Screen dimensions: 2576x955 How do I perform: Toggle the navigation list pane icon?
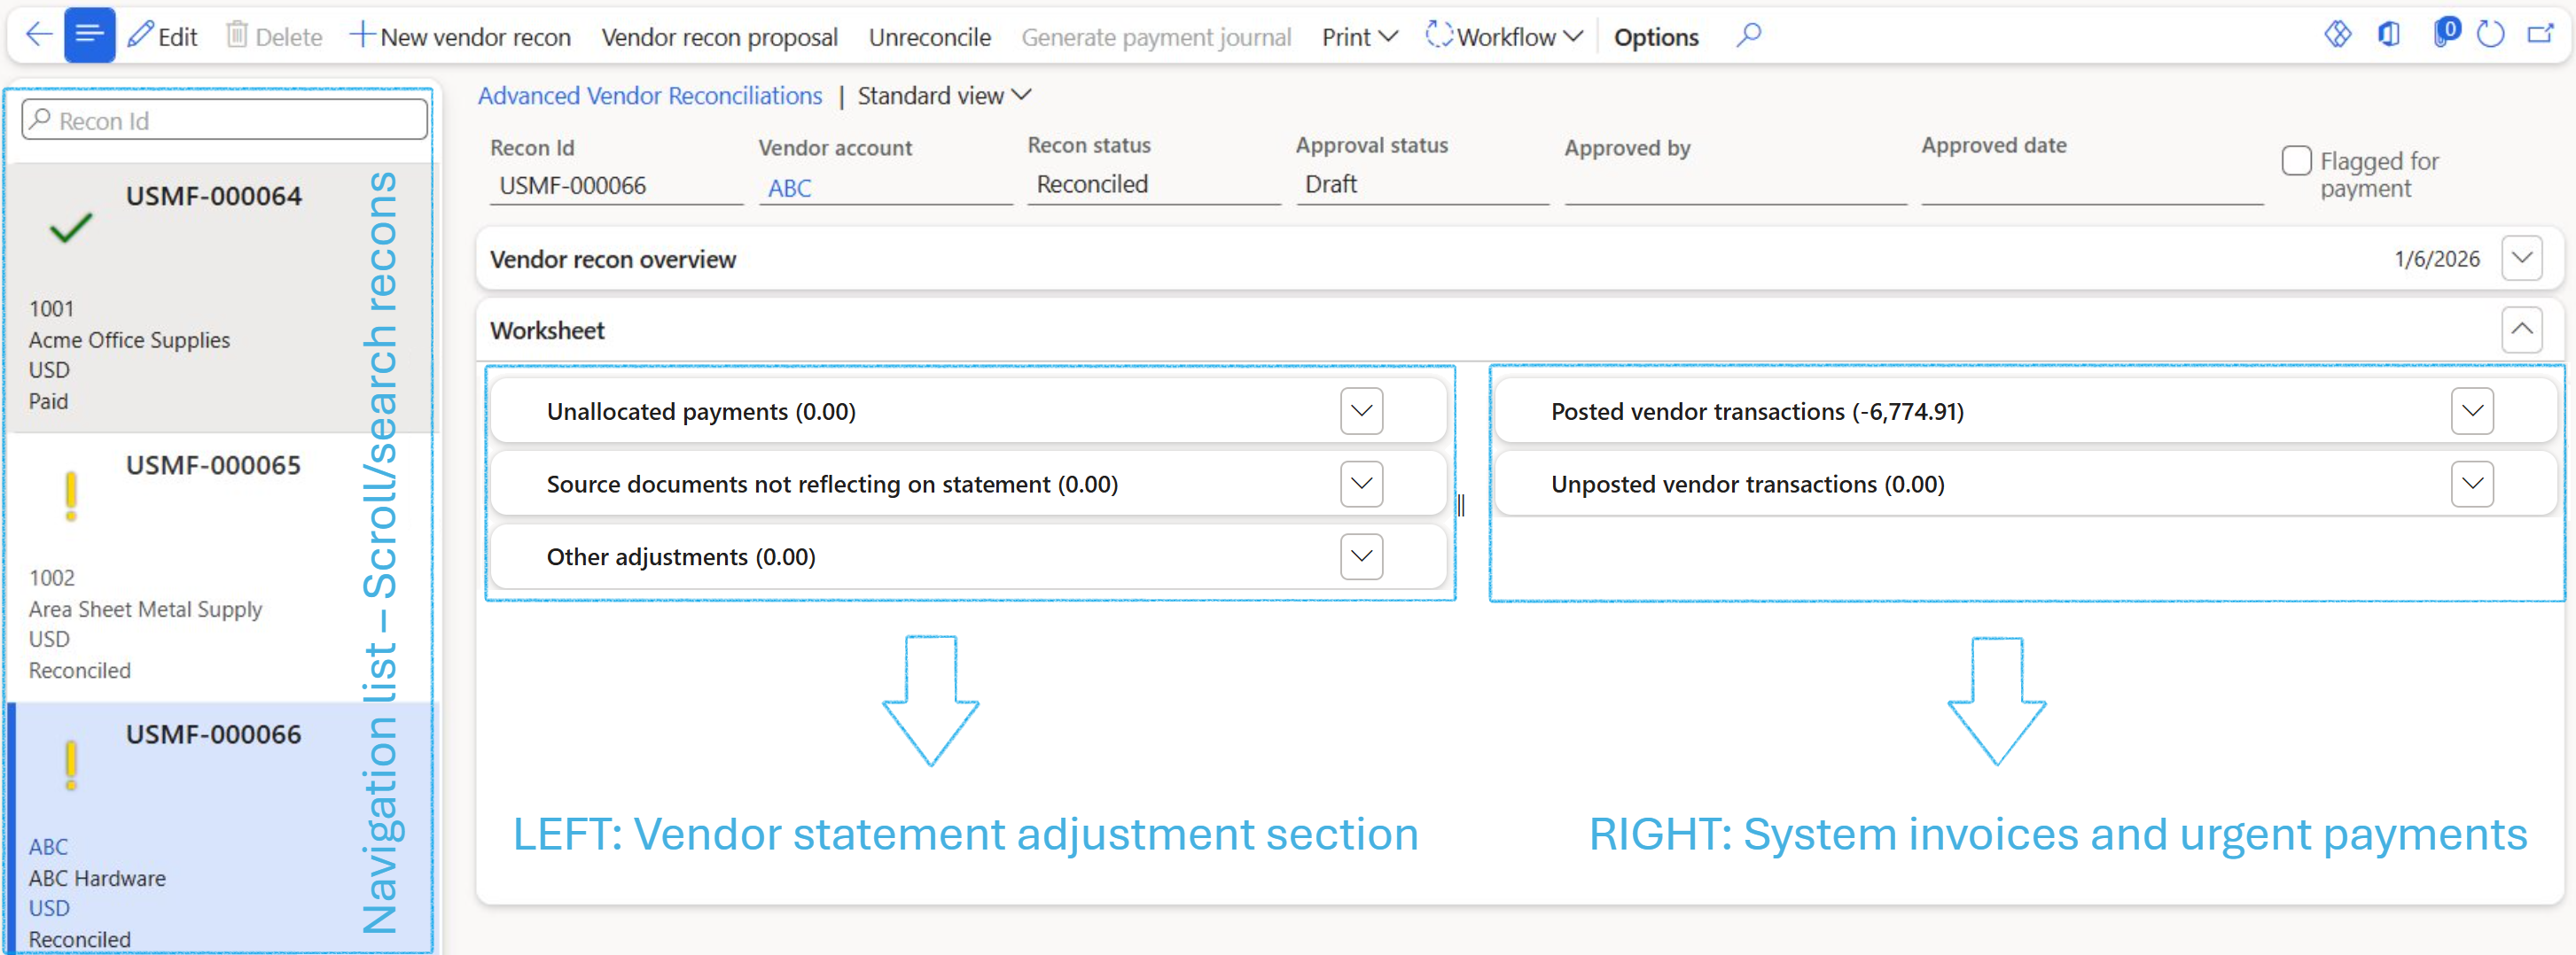(89, 36)
